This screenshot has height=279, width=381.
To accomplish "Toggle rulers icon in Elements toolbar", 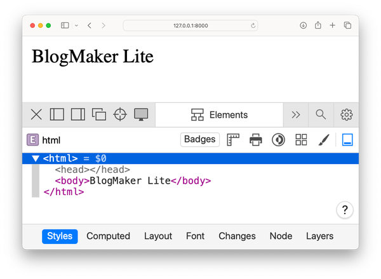I will [x=233, y=140].
